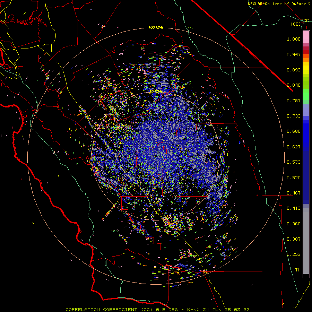Viewport: 312px width, 312px height.
Task: Click the KHNX station identifier in the caption
Action: coord(193,310)
